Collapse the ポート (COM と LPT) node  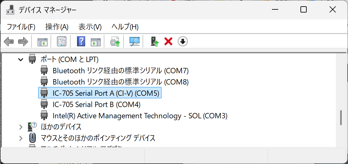point(20,59)
